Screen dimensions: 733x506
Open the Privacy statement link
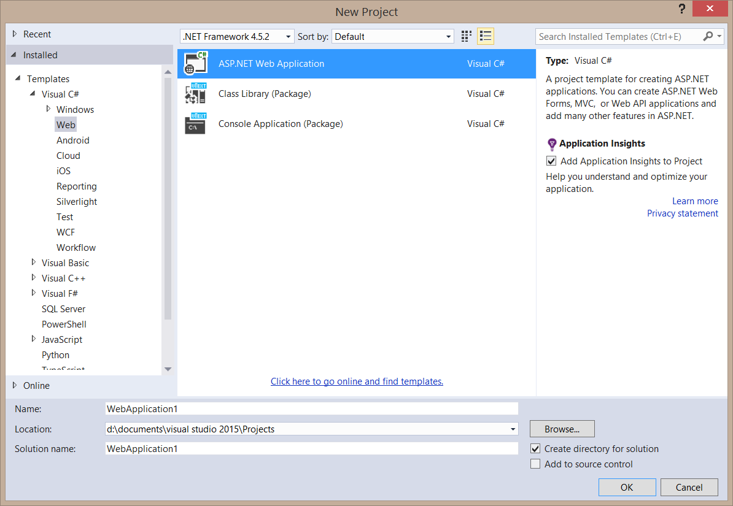pyautogui.click(x=683, y=213)
